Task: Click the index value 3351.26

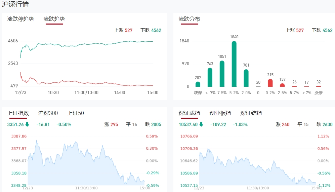Action: [15, 124]
